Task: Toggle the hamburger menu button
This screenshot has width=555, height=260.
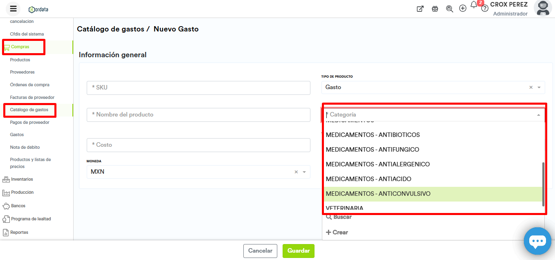Action: coord(13,9)
